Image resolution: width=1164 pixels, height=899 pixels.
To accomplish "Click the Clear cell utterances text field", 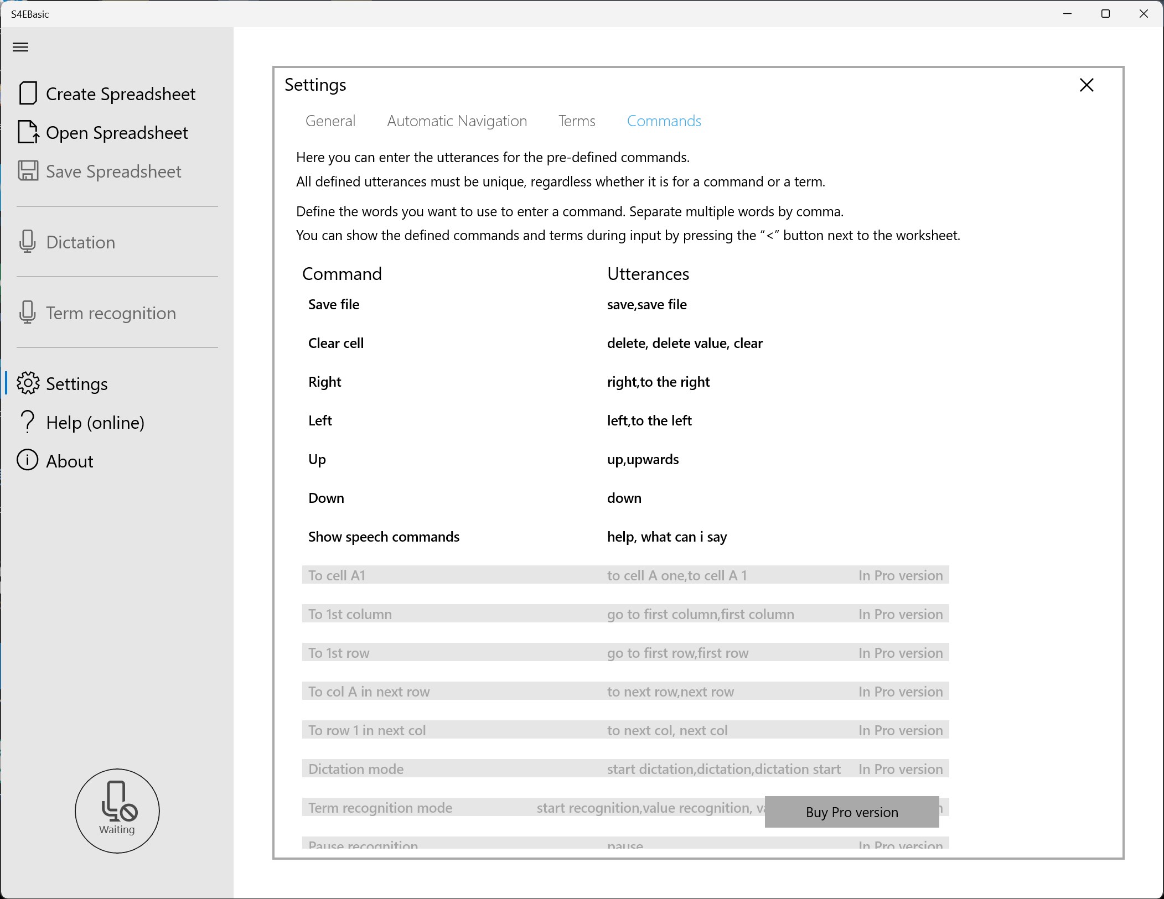I will [685, 344].
